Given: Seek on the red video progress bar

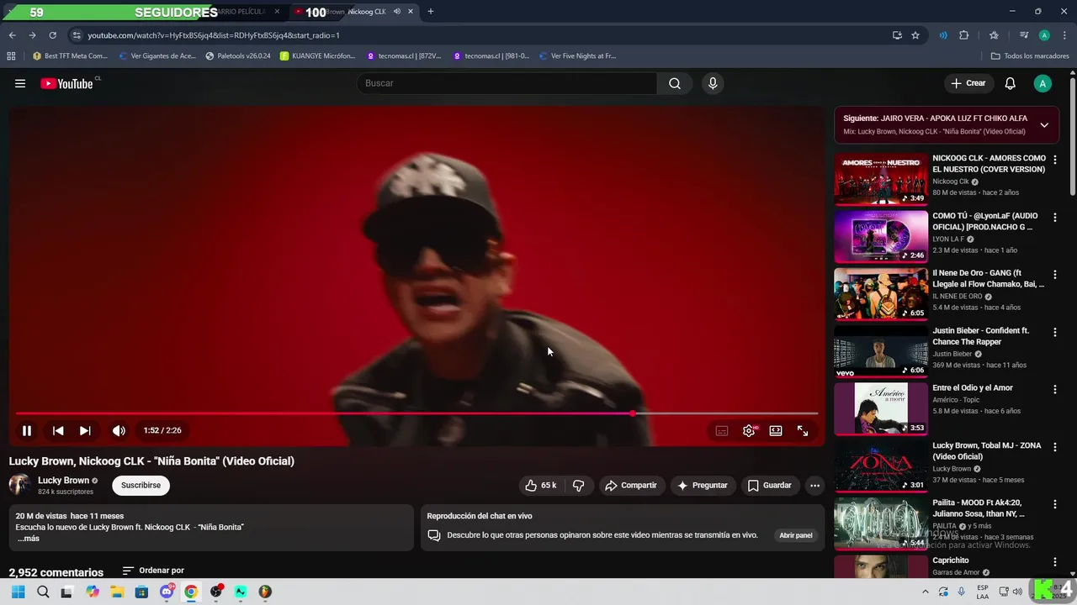Looking at the screenshot, I should (x=416, y=413).
